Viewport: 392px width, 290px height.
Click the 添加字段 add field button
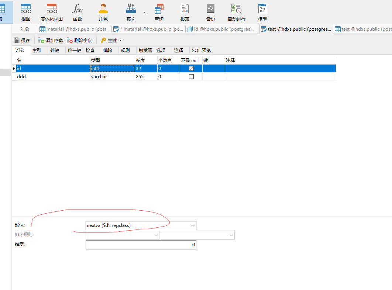coord(51,41)
